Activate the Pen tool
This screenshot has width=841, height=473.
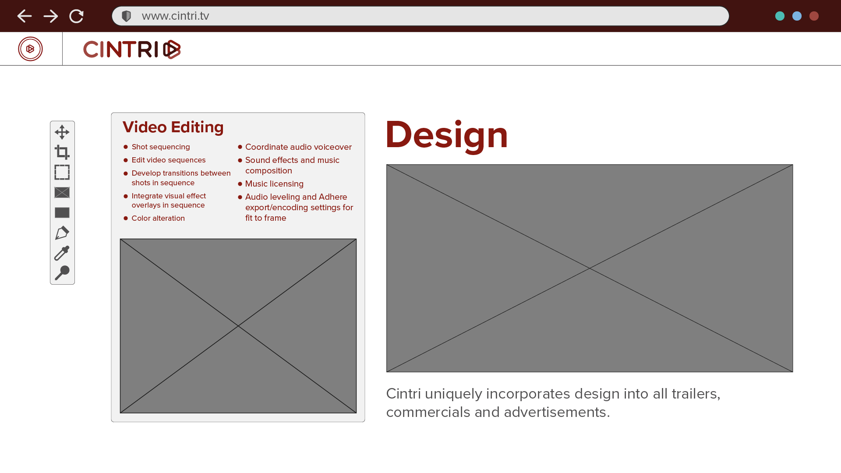(x=62, y=233)
